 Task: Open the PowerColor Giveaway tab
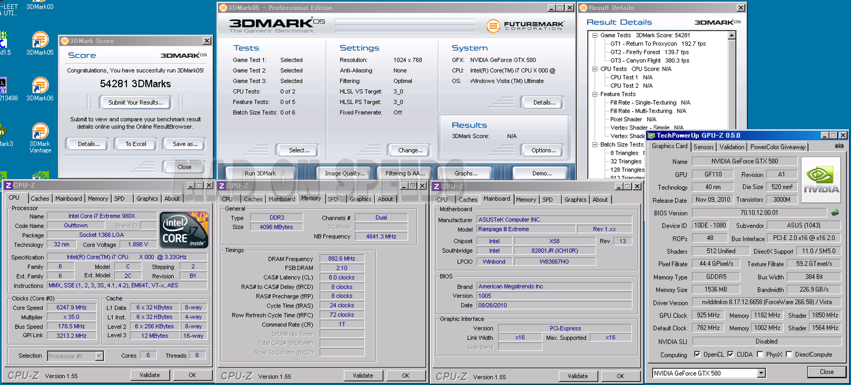(x=778, y=147)
